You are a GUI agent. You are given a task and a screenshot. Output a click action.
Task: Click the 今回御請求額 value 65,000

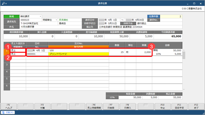(x=176, y=37)
